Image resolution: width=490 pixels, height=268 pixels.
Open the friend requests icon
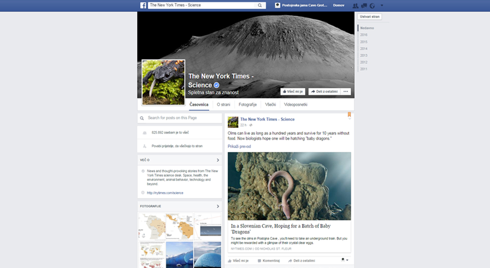pos(355,6)
